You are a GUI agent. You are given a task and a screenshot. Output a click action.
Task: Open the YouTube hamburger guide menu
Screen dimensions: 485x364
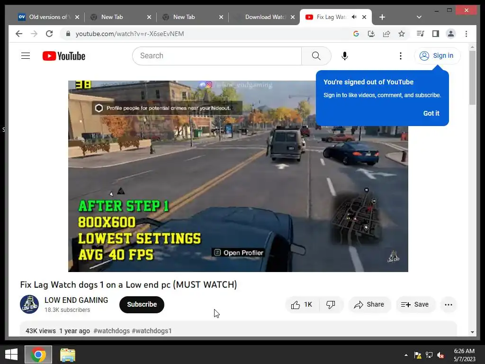tap(26, 56)
